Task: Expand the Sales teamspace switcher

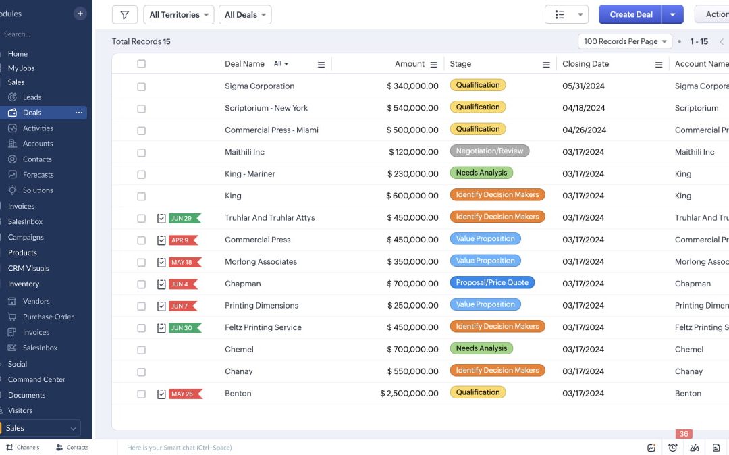Action: [x=40, y=428]
